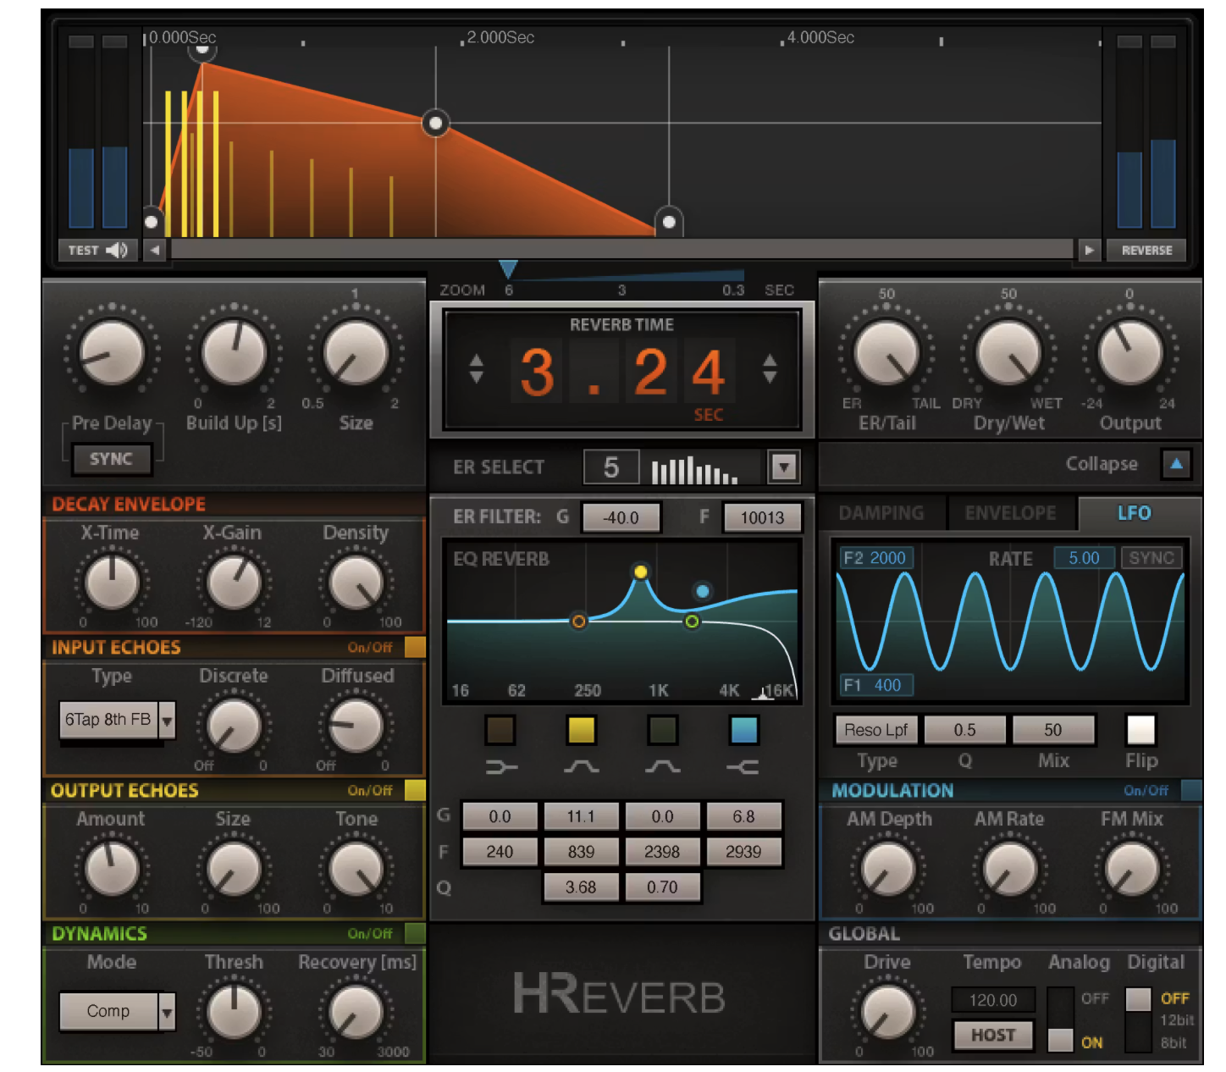Click the ER Filter G value -40.0
This screenshot has width=1226, height=1072.
[x=621, y=517]
